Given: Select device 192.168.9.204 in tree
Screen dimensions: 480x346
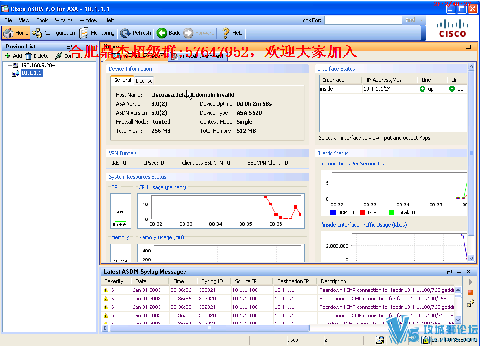Looking at the screenshot, I should [x=38, y=65].
